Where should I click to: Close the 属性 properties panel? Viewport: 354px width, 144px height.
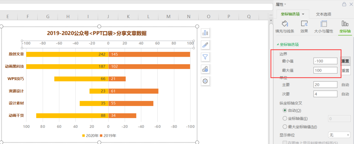point(351,4)
